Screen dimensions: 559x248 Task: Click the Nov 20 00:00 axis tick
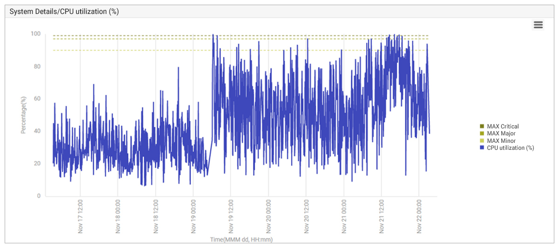click(x=268, y=217)
